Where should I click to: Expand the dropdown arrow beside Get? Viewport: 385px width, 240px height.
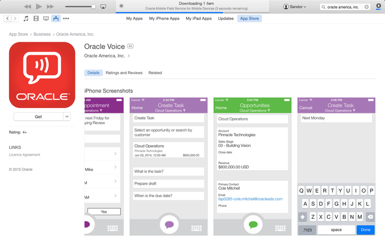(67, 116)
